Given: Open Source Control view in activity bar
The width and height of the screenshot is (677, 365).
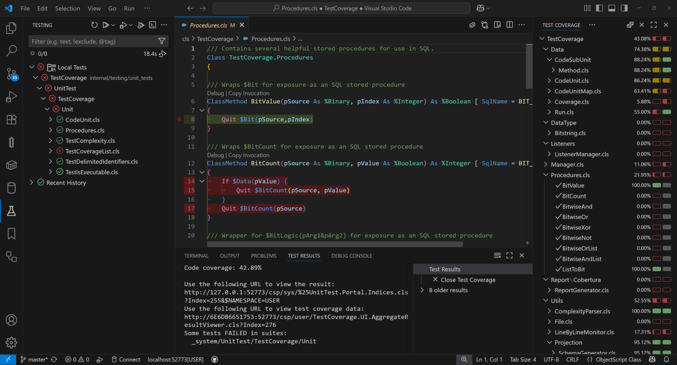Looking at the screenshot, I should pyautogui.click(x=11, y=74).
